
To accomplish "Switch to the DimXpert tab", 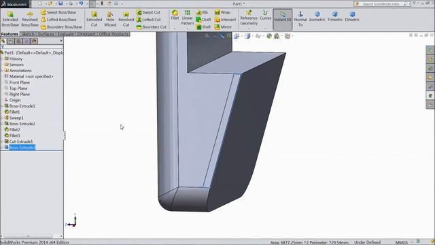I will (86, 34).
